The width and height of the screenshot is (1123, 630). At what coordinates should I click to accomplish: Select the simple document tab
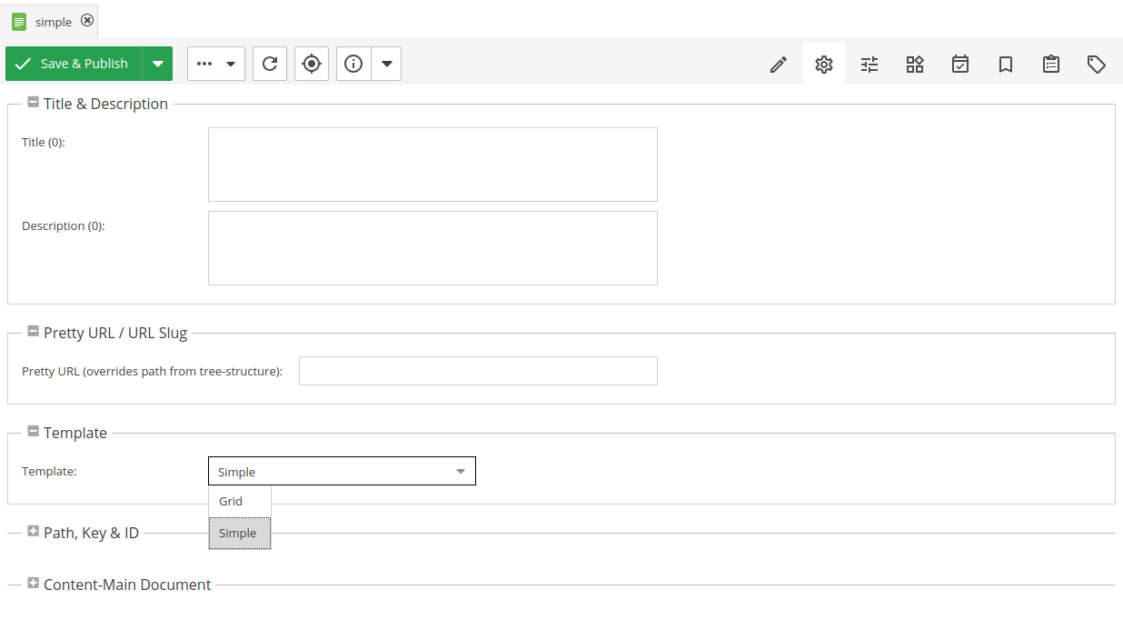point(50,21)
